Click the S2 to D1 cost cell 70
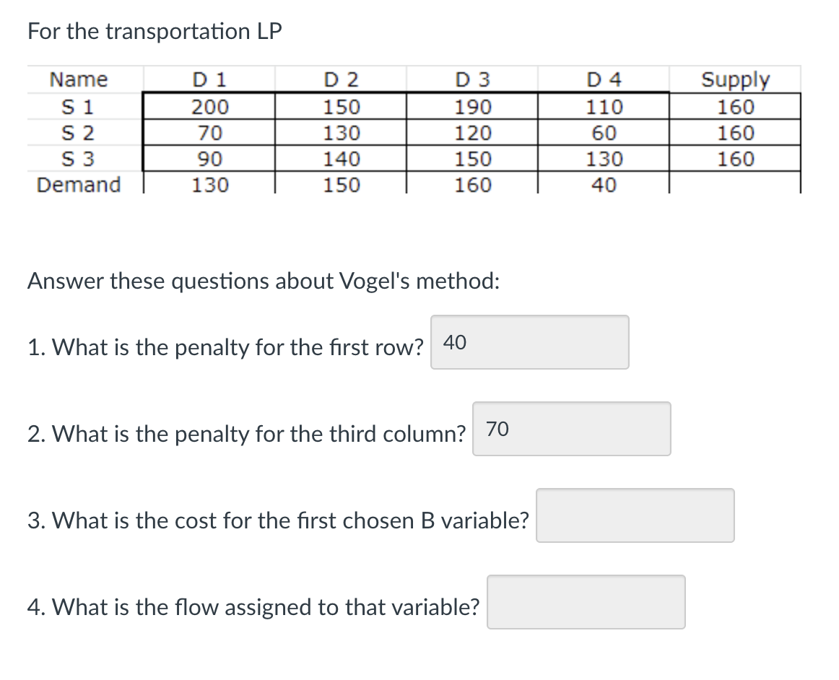The width and height of the screenshot is (839, 680). (x=209, y=134)
